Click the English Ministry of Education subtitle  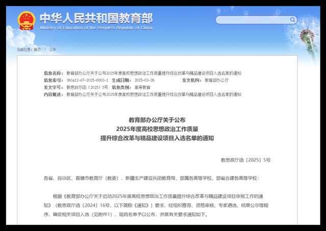click(96, 28)
